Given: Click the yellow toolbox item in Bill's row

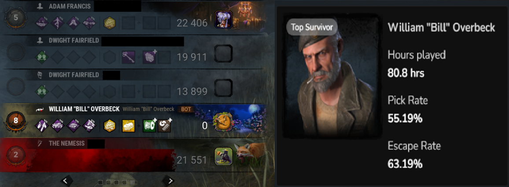Looking at the screenshot, I should [129, 126].
